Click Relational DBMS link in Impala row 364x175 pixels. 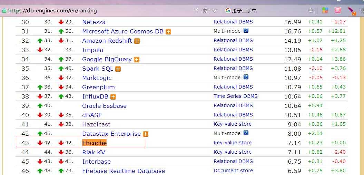[x=233, y=50]
